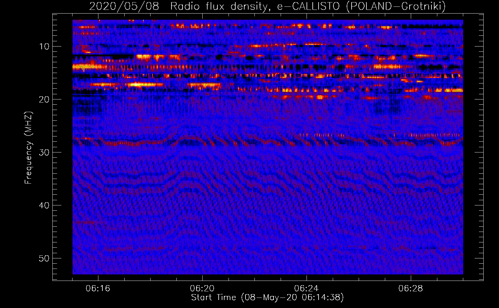499x308 pixels.
Task: Click the 40 MHz frequency tick label
Action: (44, 205)
